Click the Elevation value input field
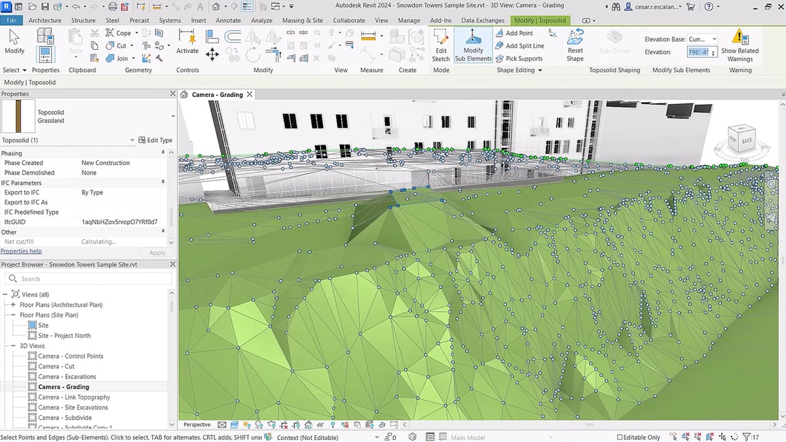The width and height of the screenshot is (786, 442). click(699, 52)
